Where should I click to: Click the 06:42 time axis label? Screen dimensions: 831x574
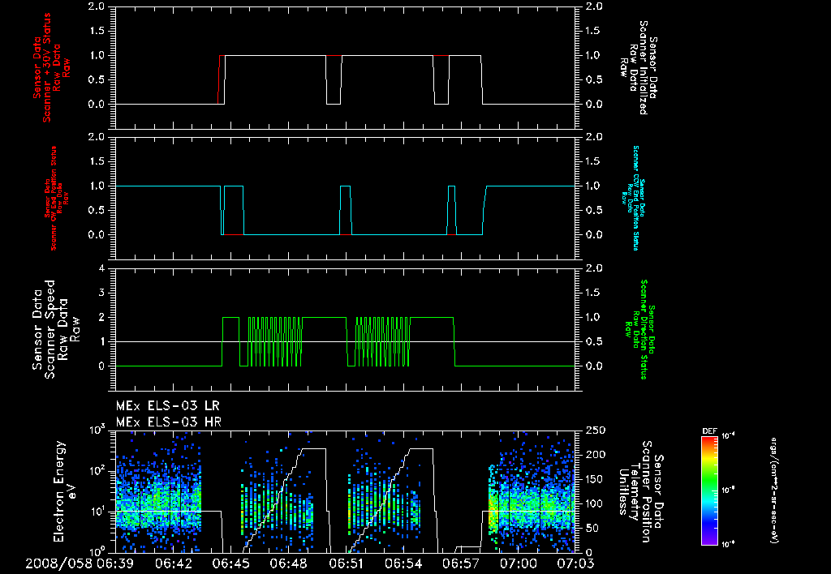point(172,563)
